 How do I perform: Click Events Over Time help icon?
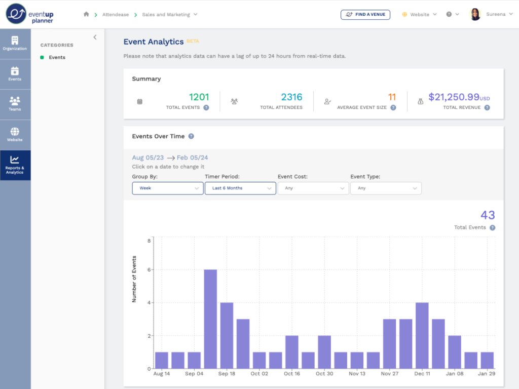[191, 136]
